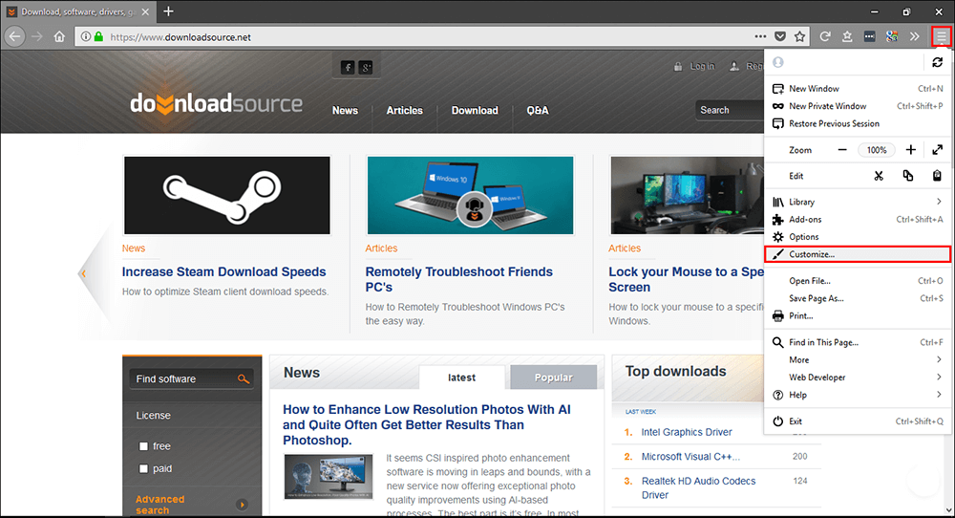Reset zoom via 100% button

click(877, 150)
